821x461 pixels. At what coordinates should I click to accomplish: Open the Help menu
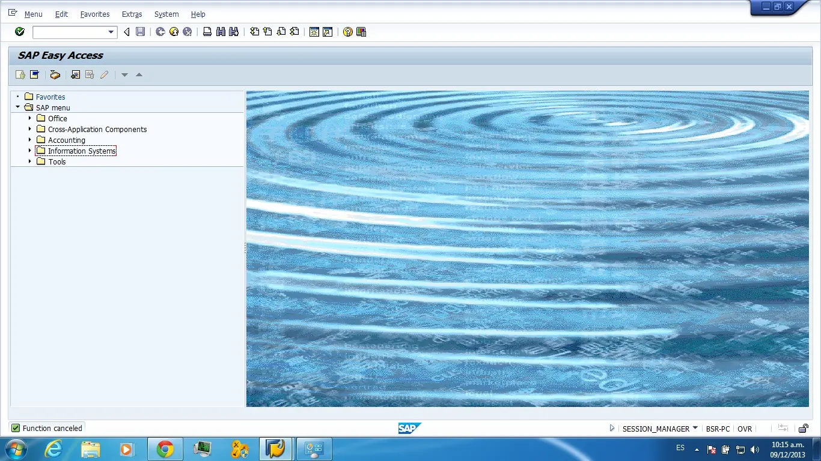(x=198, y=14)
